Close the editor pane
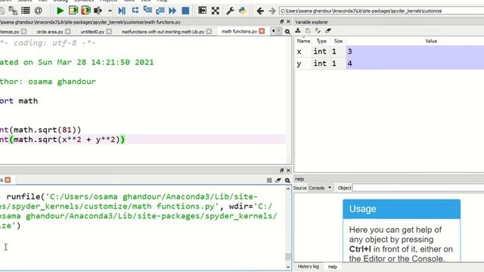The height and width of the screenshot is (272, 484). coord(288,22)
